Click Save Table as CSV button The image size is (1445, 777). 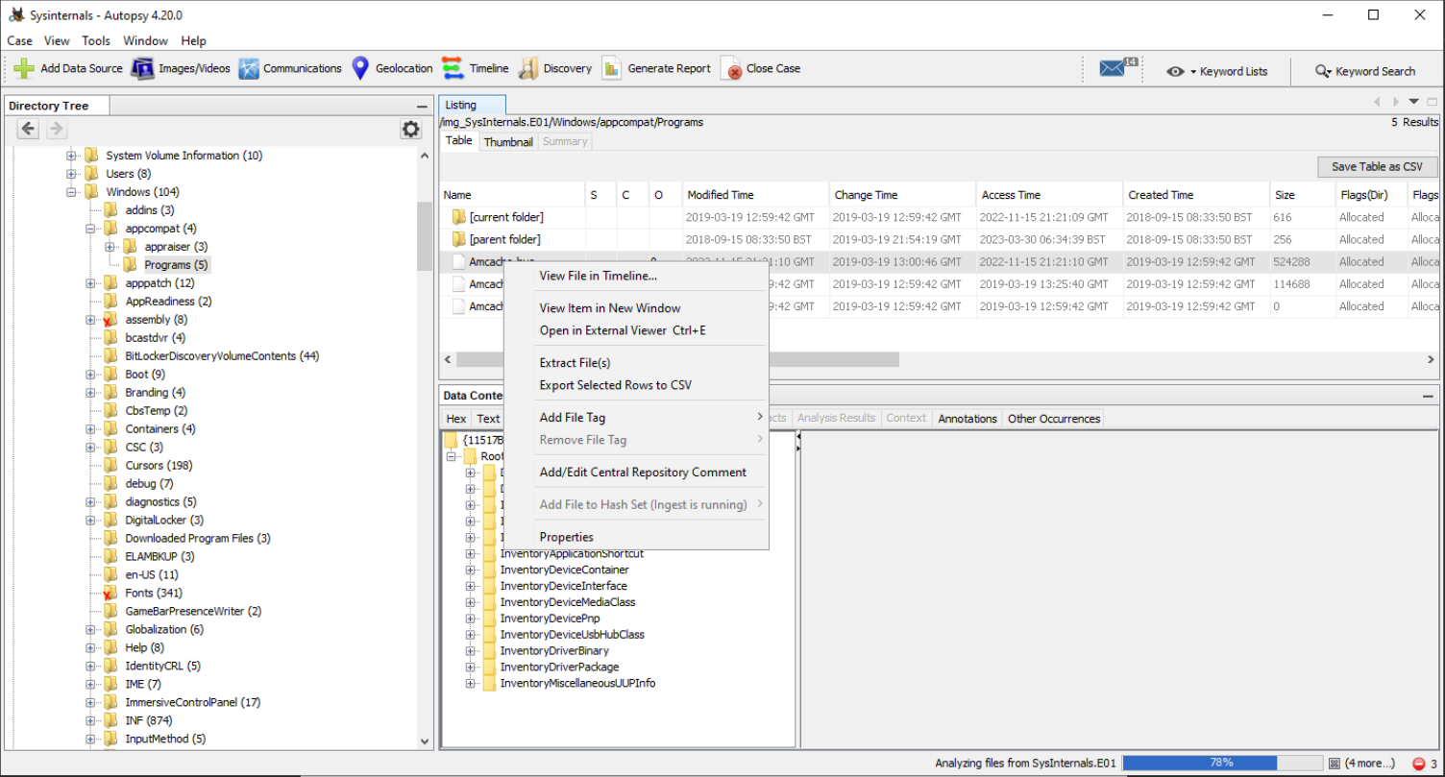(x=1378, y=167)
